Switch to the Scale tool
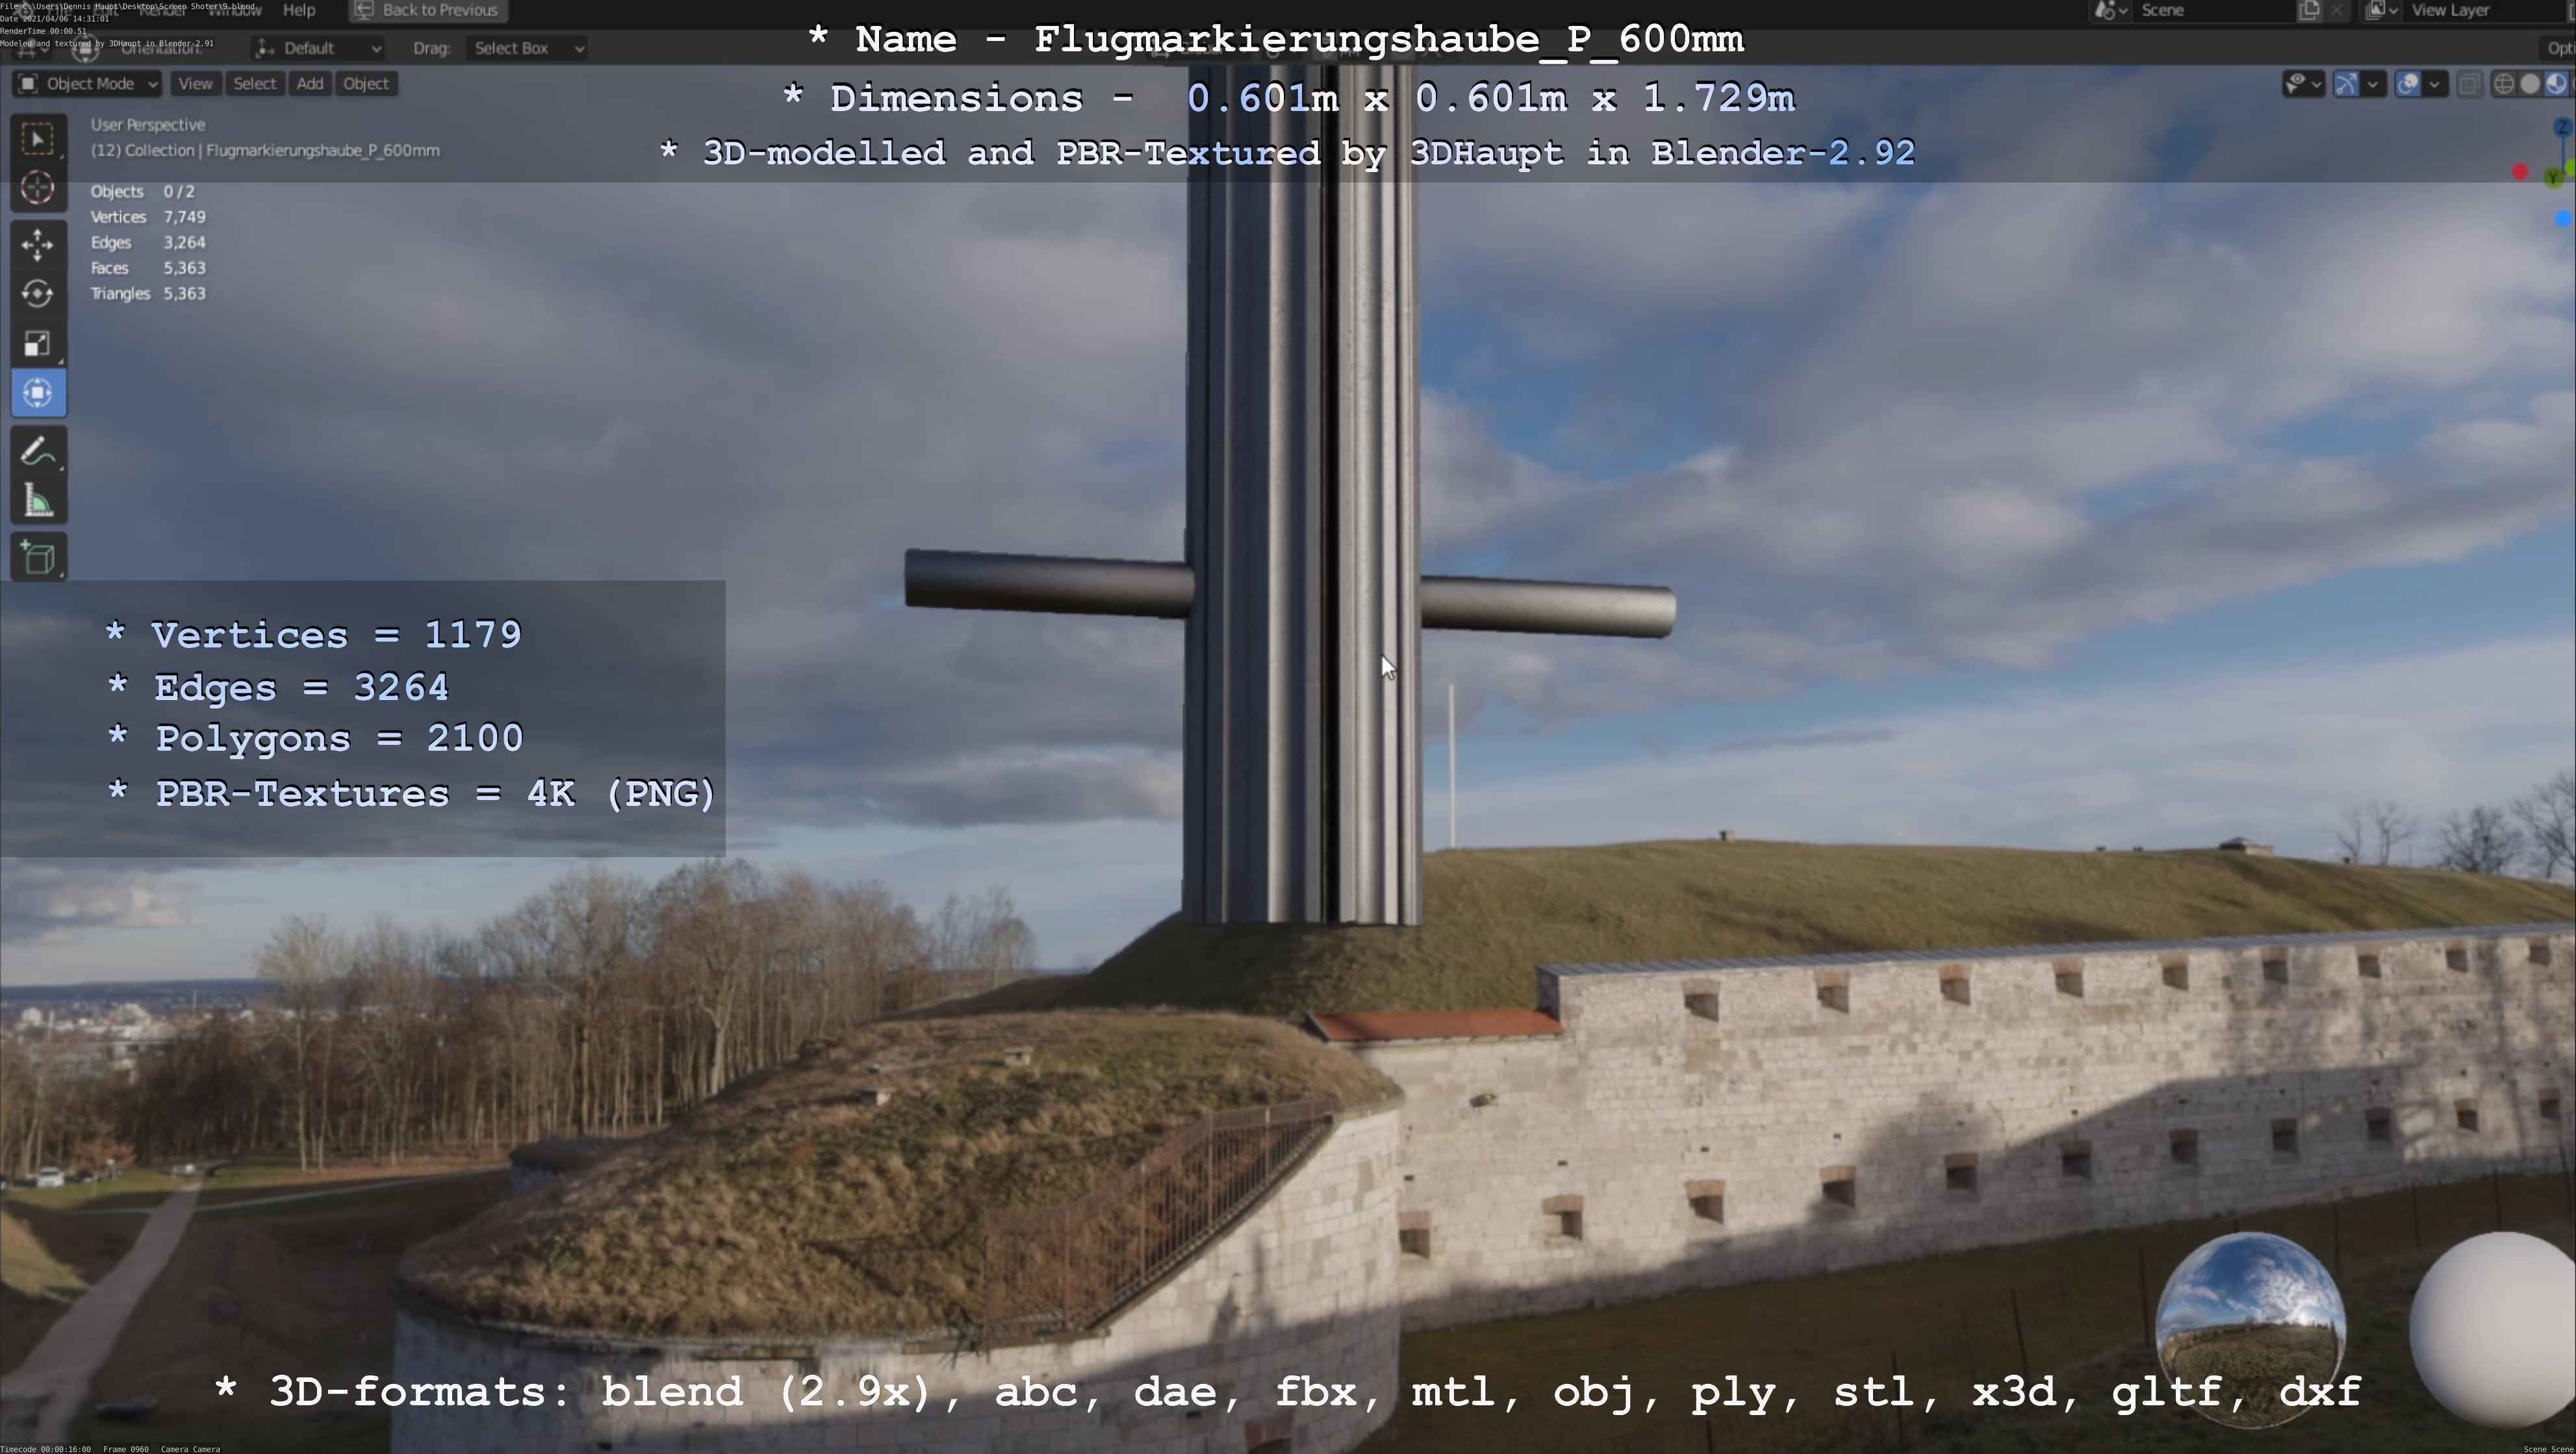The image size is (2576, 1454). (38, 344)
